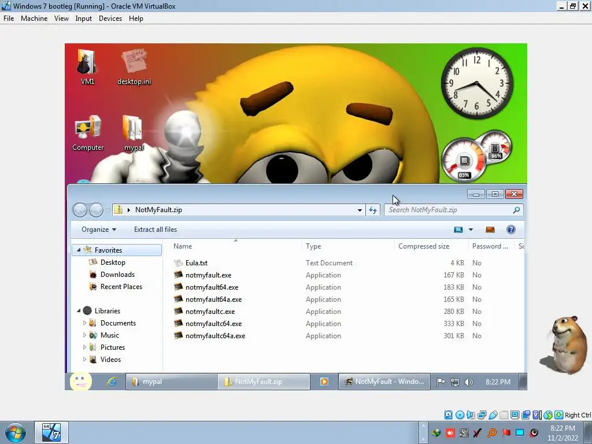The width and height of the screenshot is (592, 444).
Task: Open VirtualBox File menu
Action: click(x=9, y=18)
